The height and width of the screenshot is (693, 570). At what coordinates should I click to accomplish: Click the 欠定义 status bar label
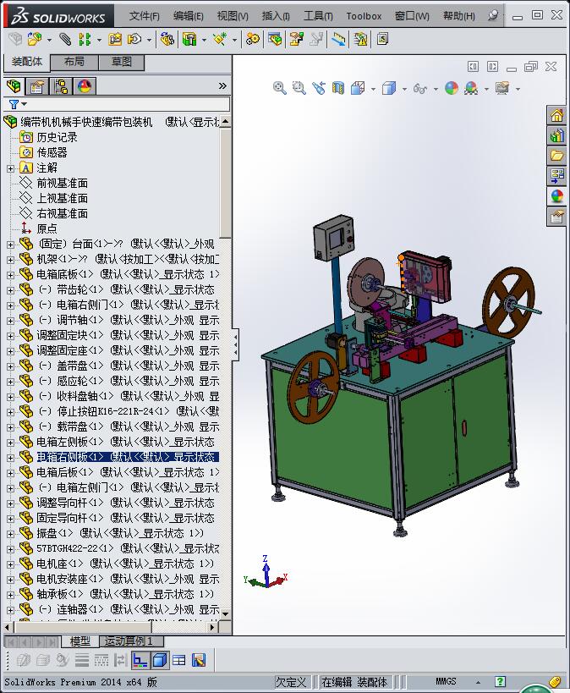291,682
